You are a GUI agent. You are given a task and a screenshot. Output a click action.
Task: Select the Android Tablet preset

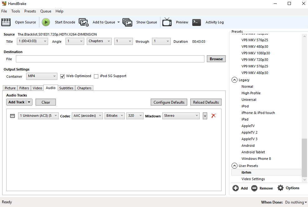253,152
